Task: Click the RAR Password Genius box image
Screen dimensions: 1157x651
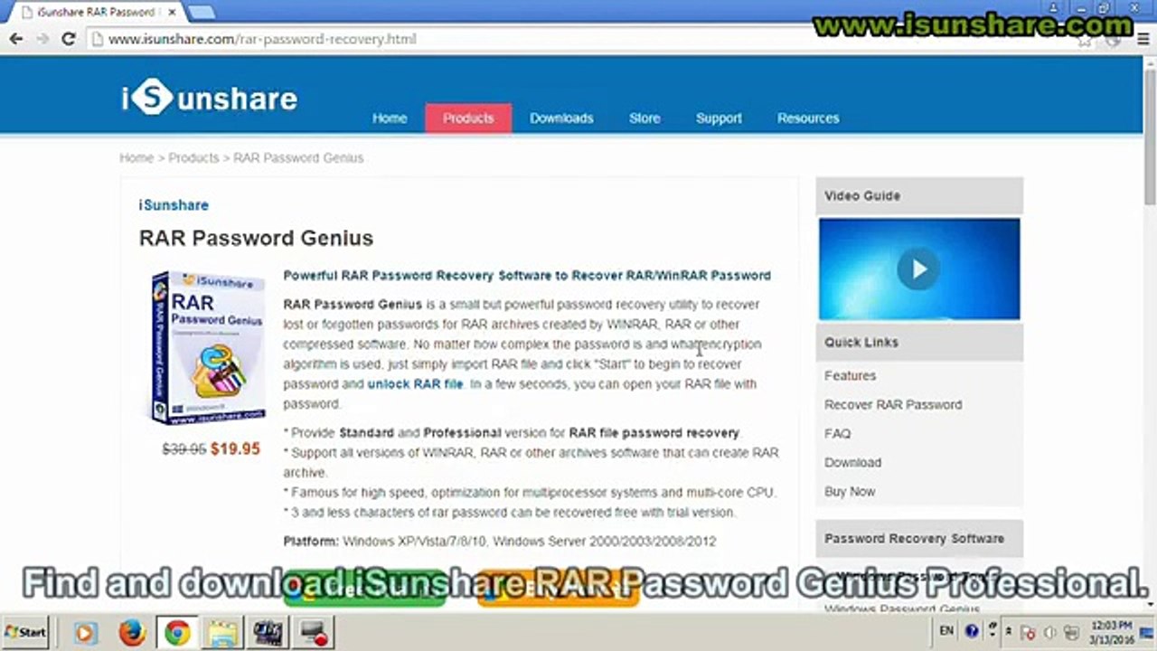Action: coord(209,347)
